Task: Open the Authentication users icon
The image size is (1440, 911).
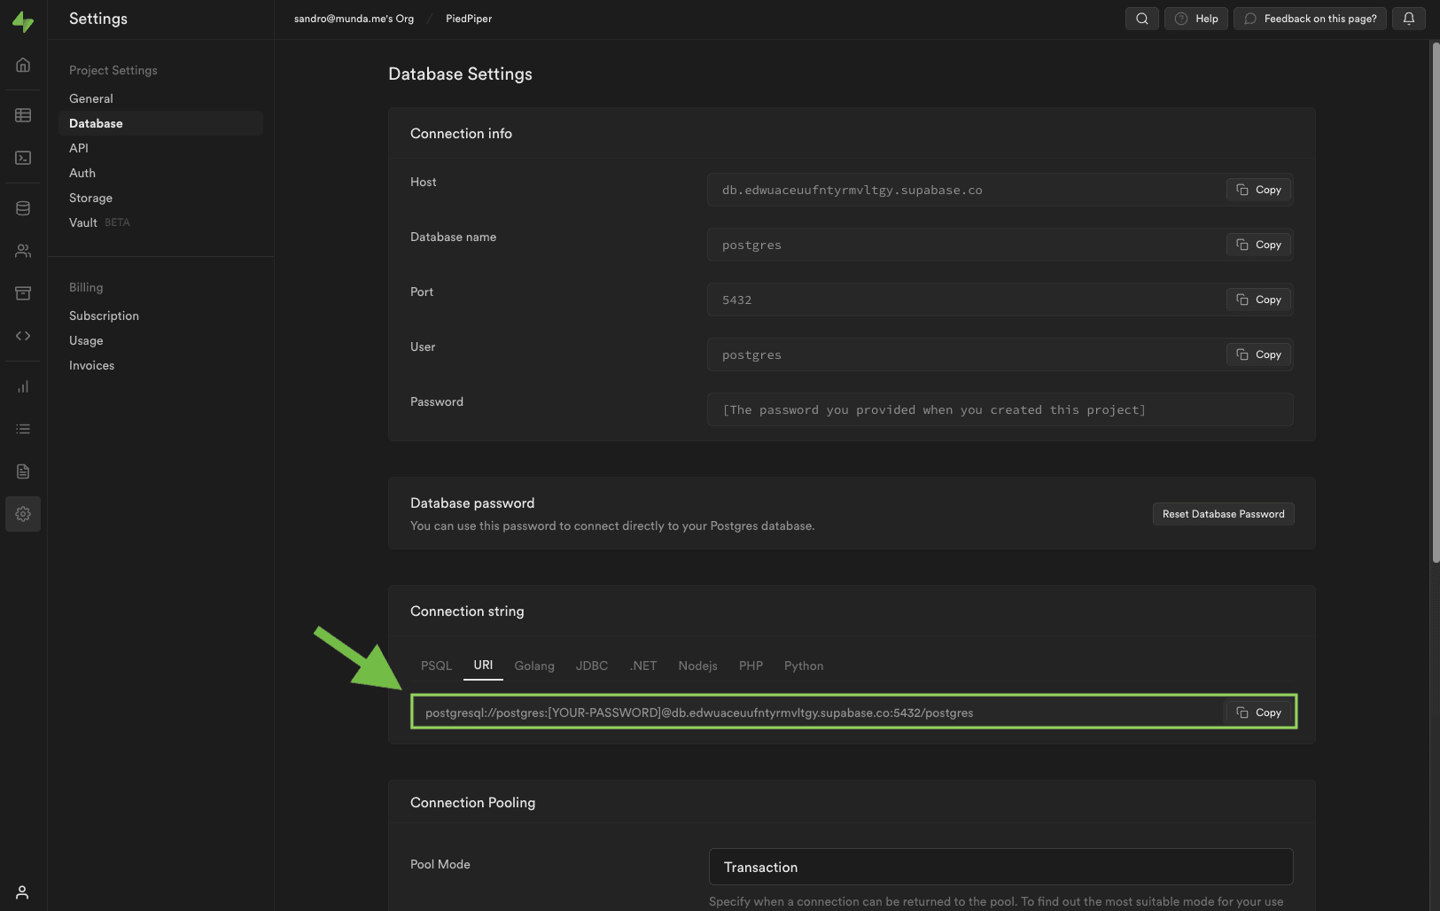Action: (23, 251)
